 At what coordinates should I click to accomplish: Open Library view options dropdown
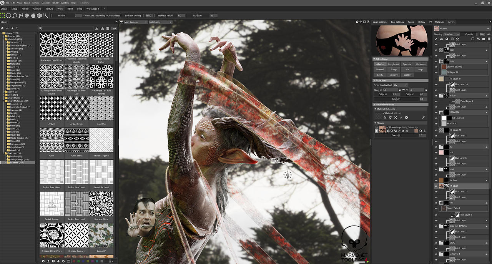tap(115, 28)
